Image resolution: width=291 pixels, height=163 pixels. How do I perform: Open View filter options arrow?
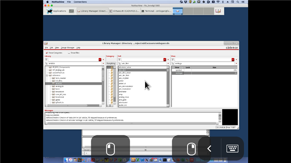(x=236, y=60)
